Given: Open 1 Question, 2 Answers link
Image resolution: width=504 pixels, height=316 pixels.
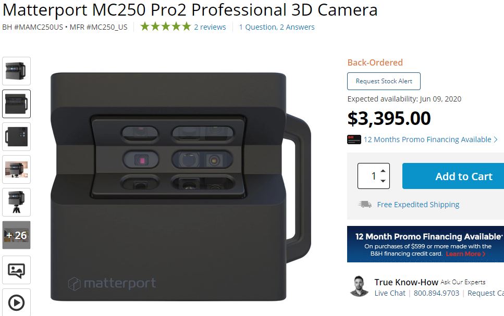Looking at the screenshot, I should [x=277, y=27].
